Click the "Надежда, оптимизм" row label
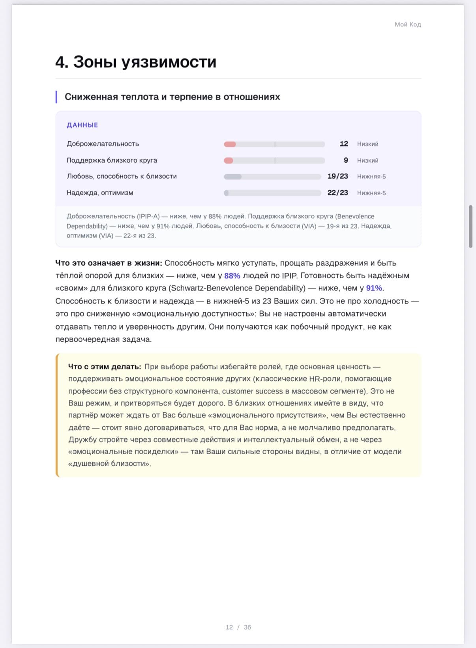Image resolution: width=476 pixels, height=648 pixels. point(100,193)
